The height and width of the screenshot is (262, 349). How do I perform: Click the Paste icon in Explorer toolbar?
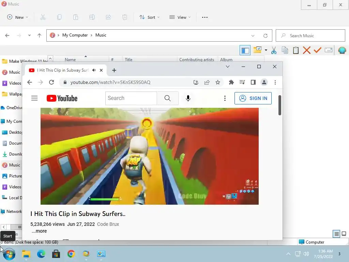point(76,17)
